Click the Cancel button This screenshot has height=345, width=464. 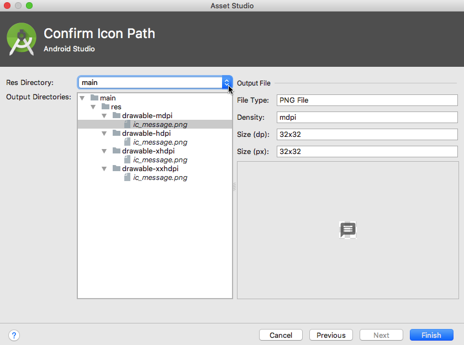(281, 335)
